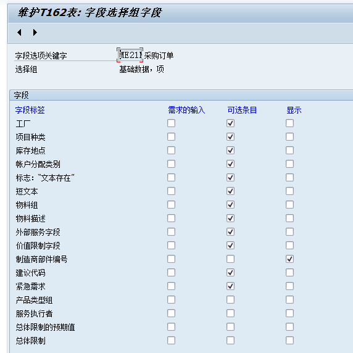Check 需求的输入 for 价值限制字段
The width and height of the screenshot is (353, 353).
(x=171, y=246)
